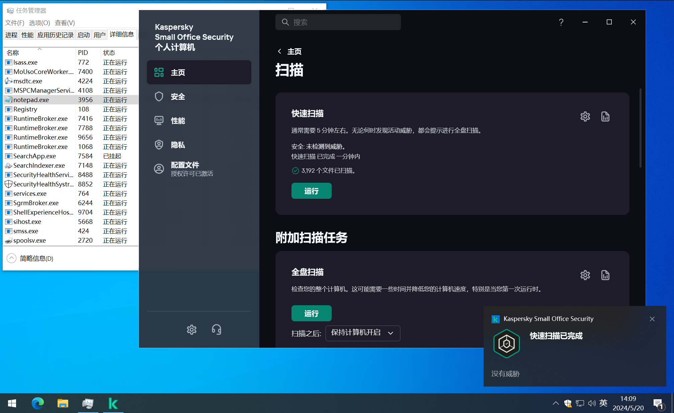
Task: Switch to Task Manager 性能 tab
Action: click(x=27, y=35)
